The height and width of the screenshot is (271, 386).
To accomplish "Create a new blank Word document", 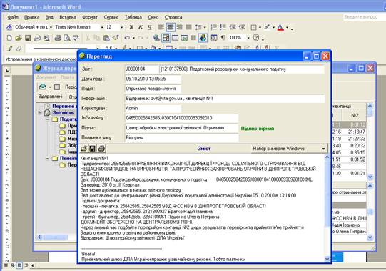I will click(x=9, y=38).
